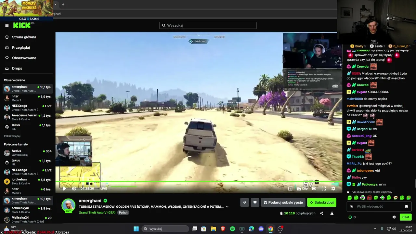Click the 10 118 oglądających viewer count
Image resolution: width=416 pixels, height=234 pixels.
click(x=297, y=213)
